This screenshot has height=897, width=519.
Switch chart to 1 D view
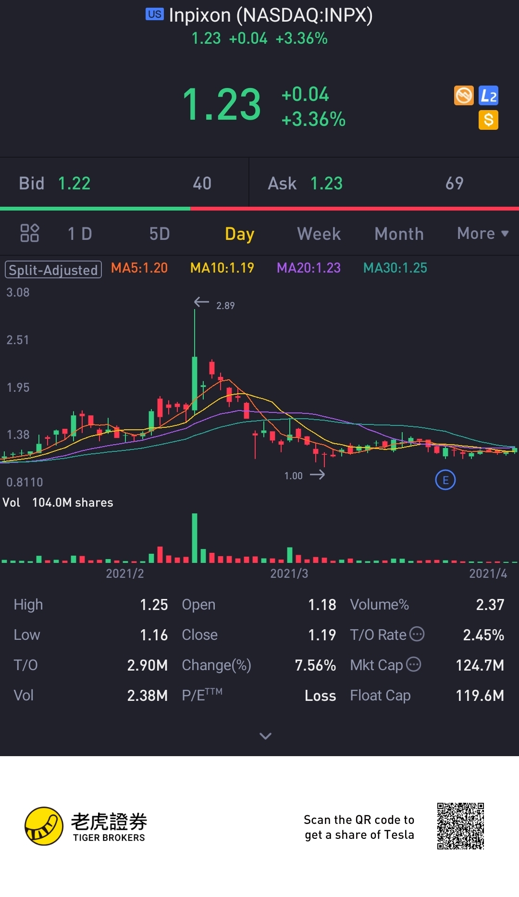pyautogui.click(x=80, y=234)
